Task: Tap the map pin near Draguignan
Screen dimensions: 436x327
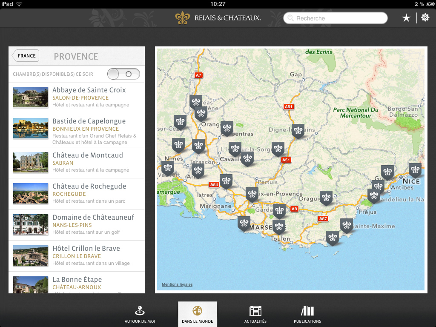Action: (x=326, y=197)
